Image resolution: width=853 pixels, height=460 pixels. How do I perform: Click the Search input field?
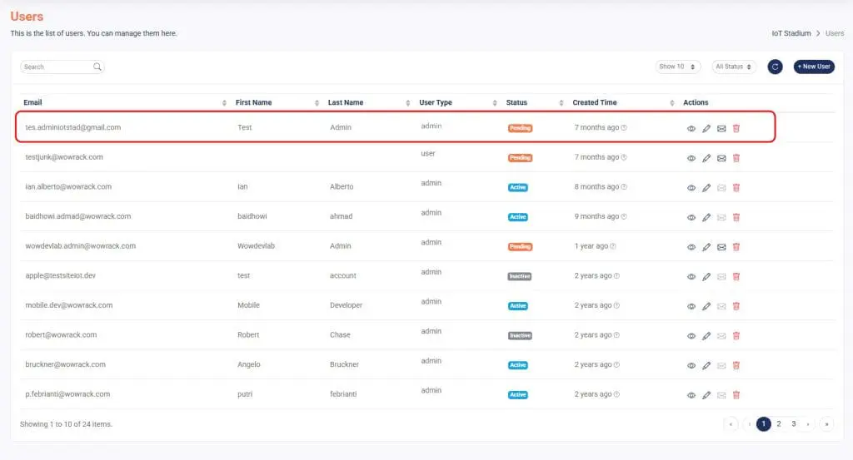tap(57, 67)
